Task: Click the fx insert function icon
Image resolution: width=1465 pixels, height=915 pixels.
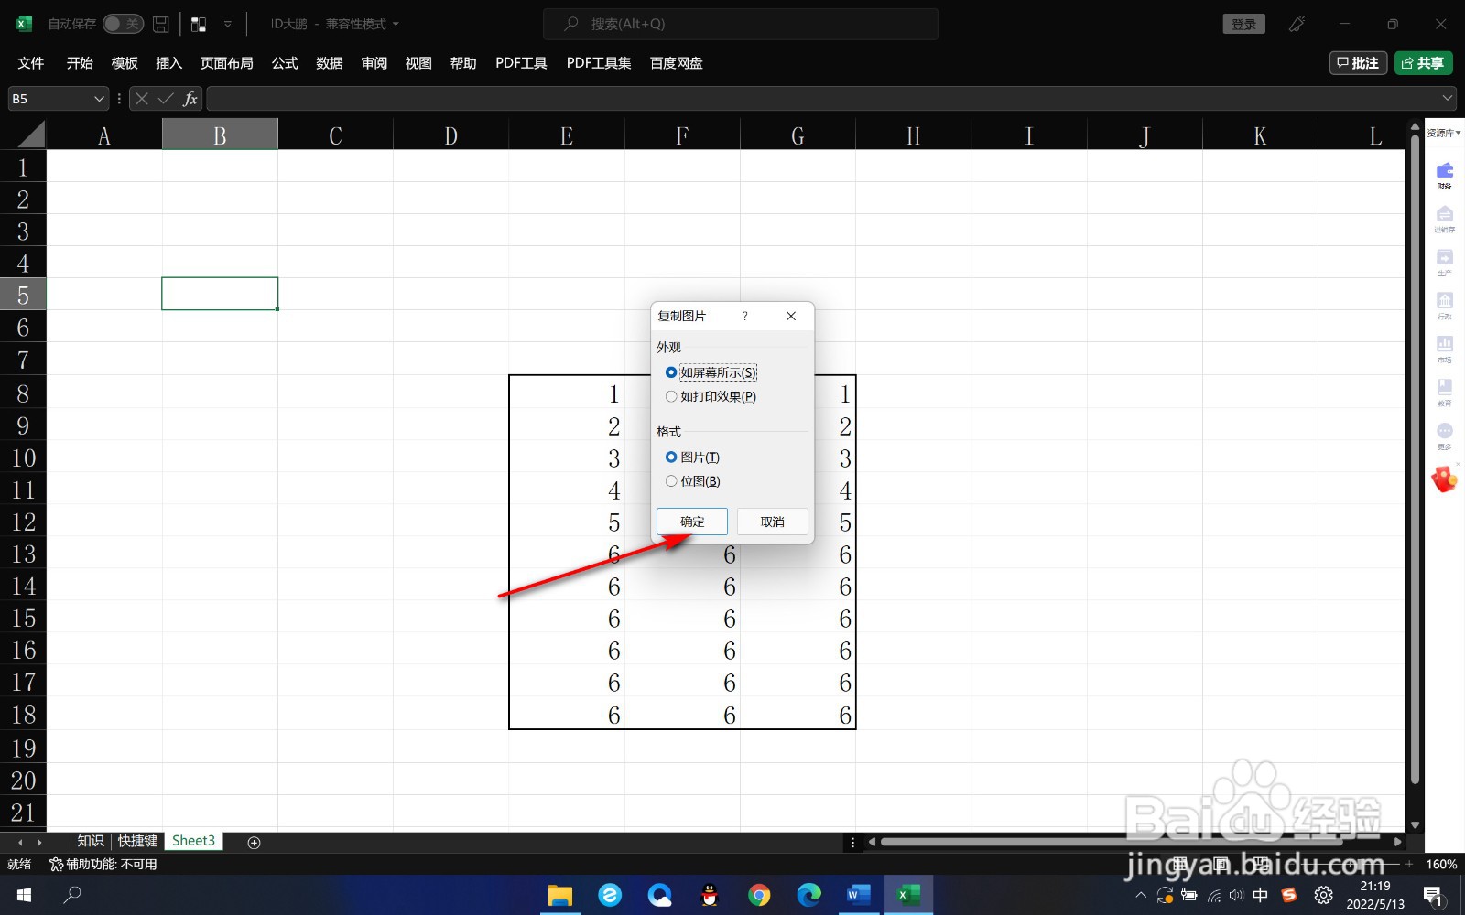Action: (x=190, y=99)
